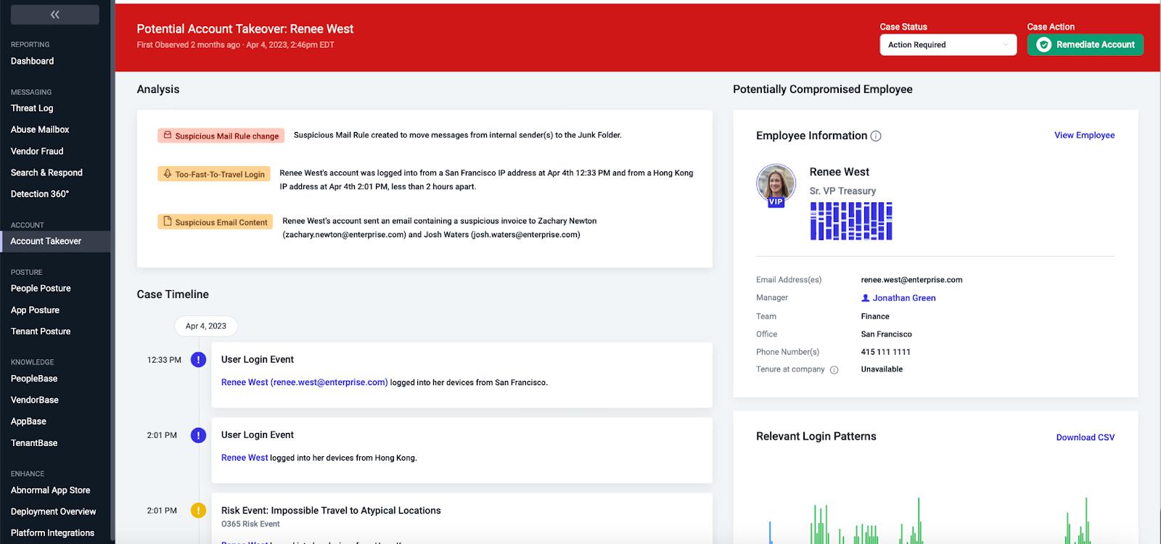This screenshot has height=544, width=1161.
Task: Click the mail icon in Suspicious Mail Rule tag
Action: coord(168,135)
